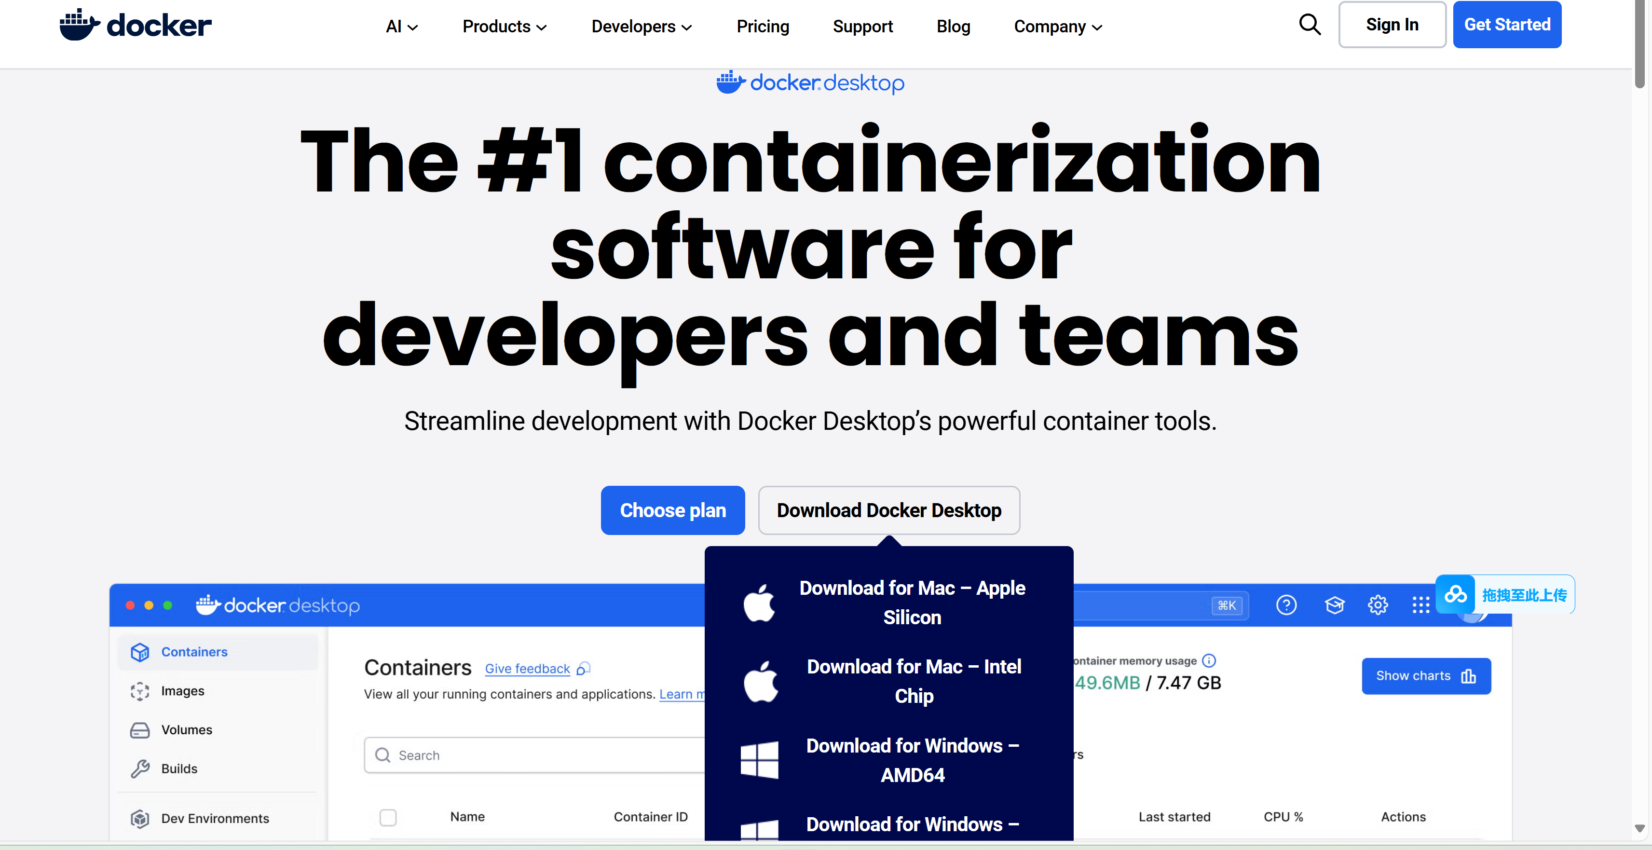Click the Dev Environments icon in sidebar

(140, 819)
